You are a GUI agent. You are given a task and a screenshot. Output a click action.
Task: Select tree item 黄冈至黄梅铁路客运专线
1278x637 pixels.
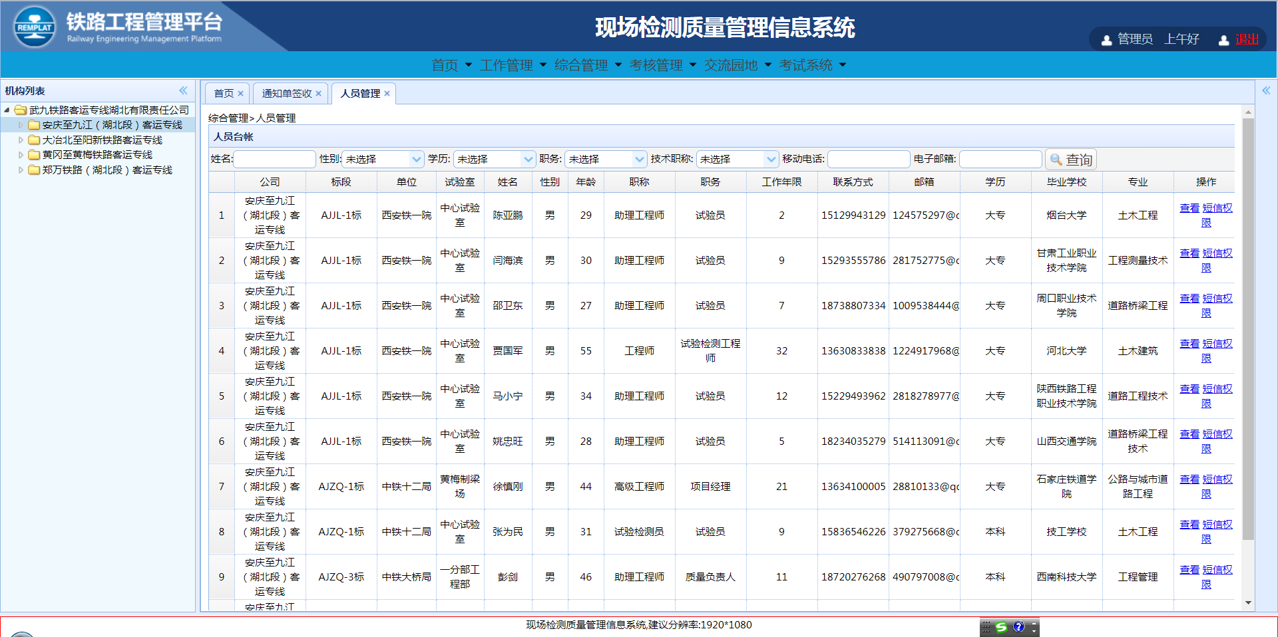pos(97,154)
